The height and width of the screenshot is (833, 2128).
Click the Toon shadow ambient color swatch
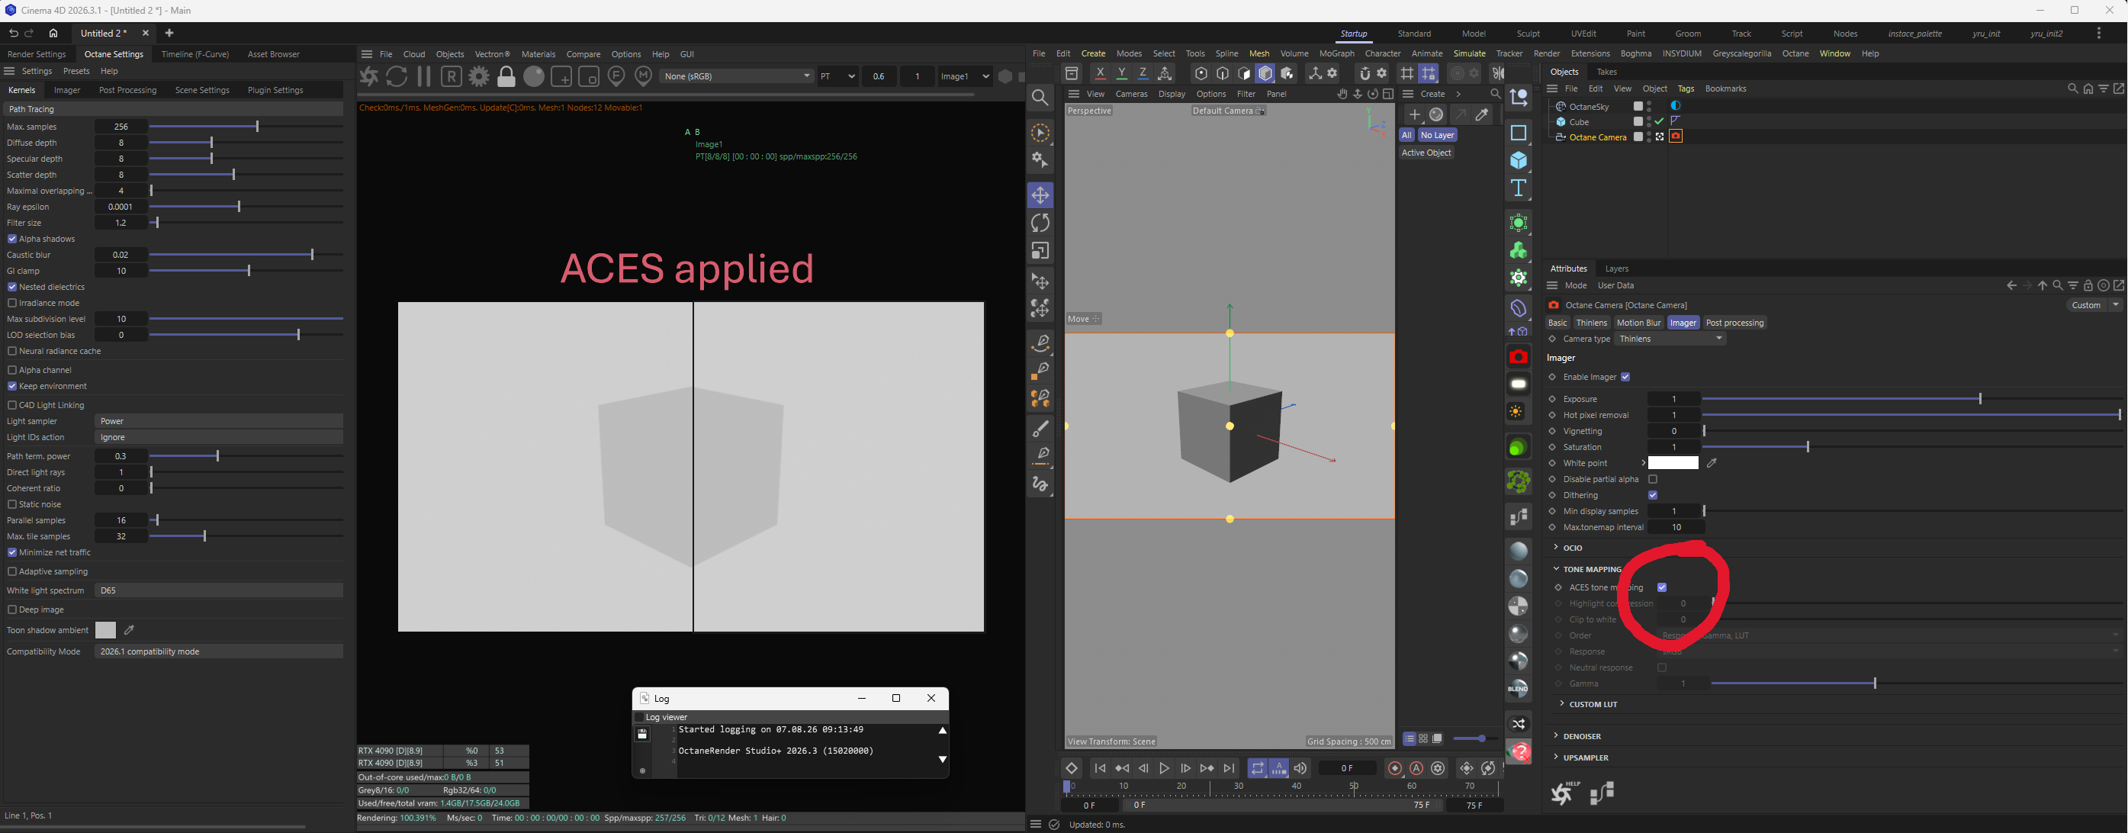click(x=106, y=631)
